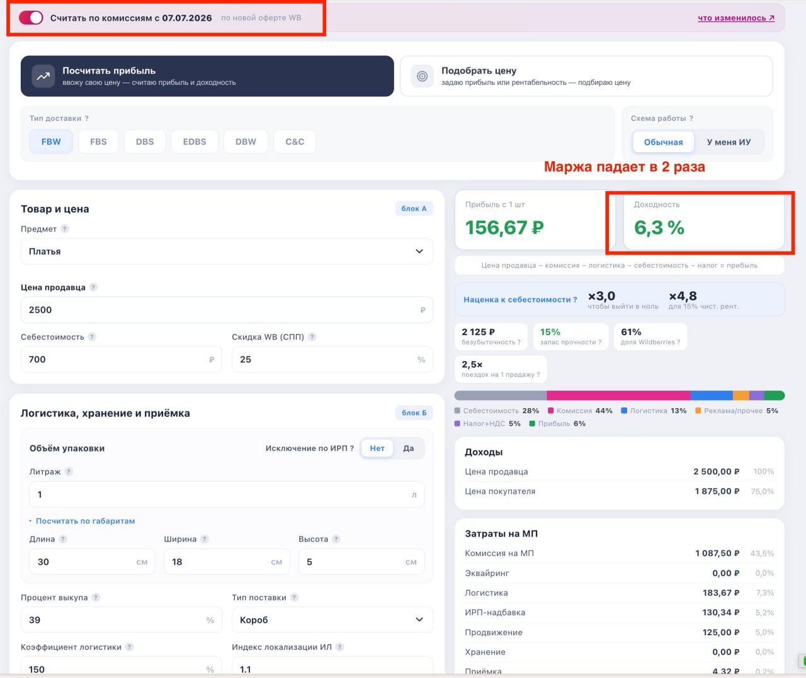This screenshot has height=678, width=806.
Task: Select Да for Исключение по ИРП
Action: tap(409, 448)
